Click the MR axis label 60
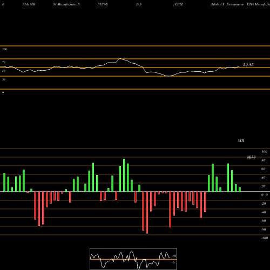This screenshot has width=270, height=270. pyautogui.click(x=264, y=169)
